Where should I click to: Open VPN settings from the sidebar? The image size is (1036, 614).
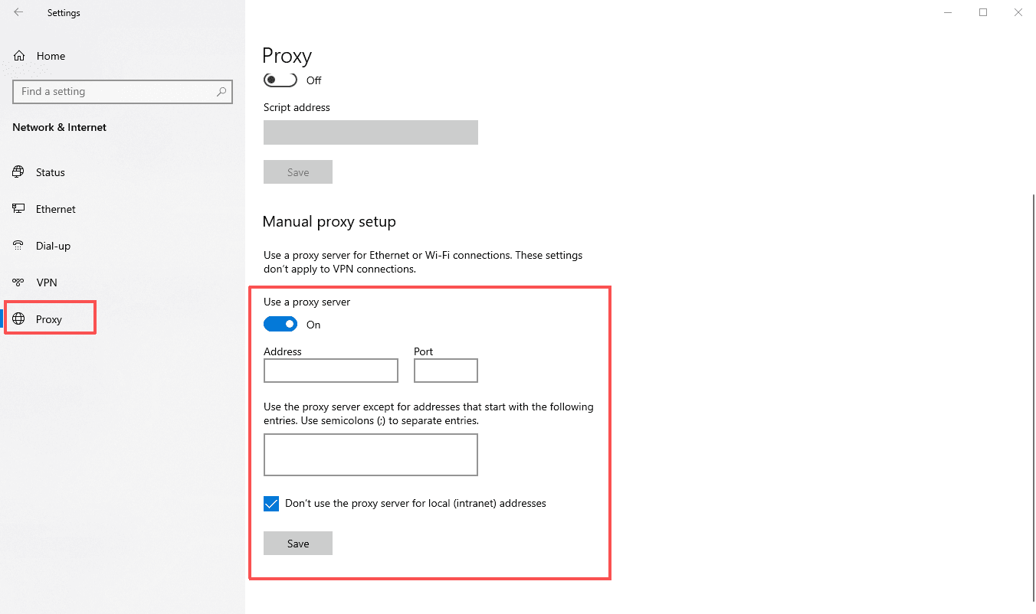click(47, 282)
